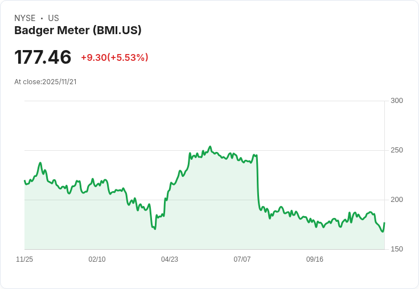Image resolution: width=419 pixels, height=289 pixels.
Task: Click the US market label
Action: click(x=54, y=18)
